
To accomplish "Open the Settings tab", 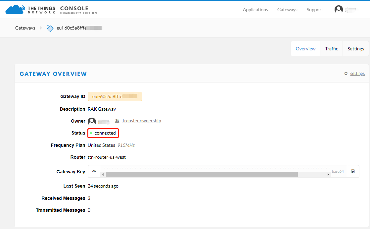I will 356,49.
